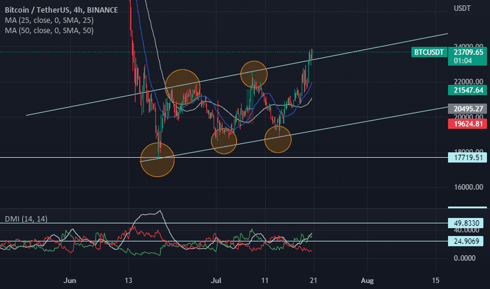This screenshot has width=490, height=289.
Task: Click the red 19624.81 price label
Action: [x=467, y=123]
